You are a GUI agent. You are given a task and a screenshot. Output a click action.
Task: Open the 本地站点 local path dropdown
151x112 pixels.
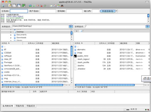point(71,27)
